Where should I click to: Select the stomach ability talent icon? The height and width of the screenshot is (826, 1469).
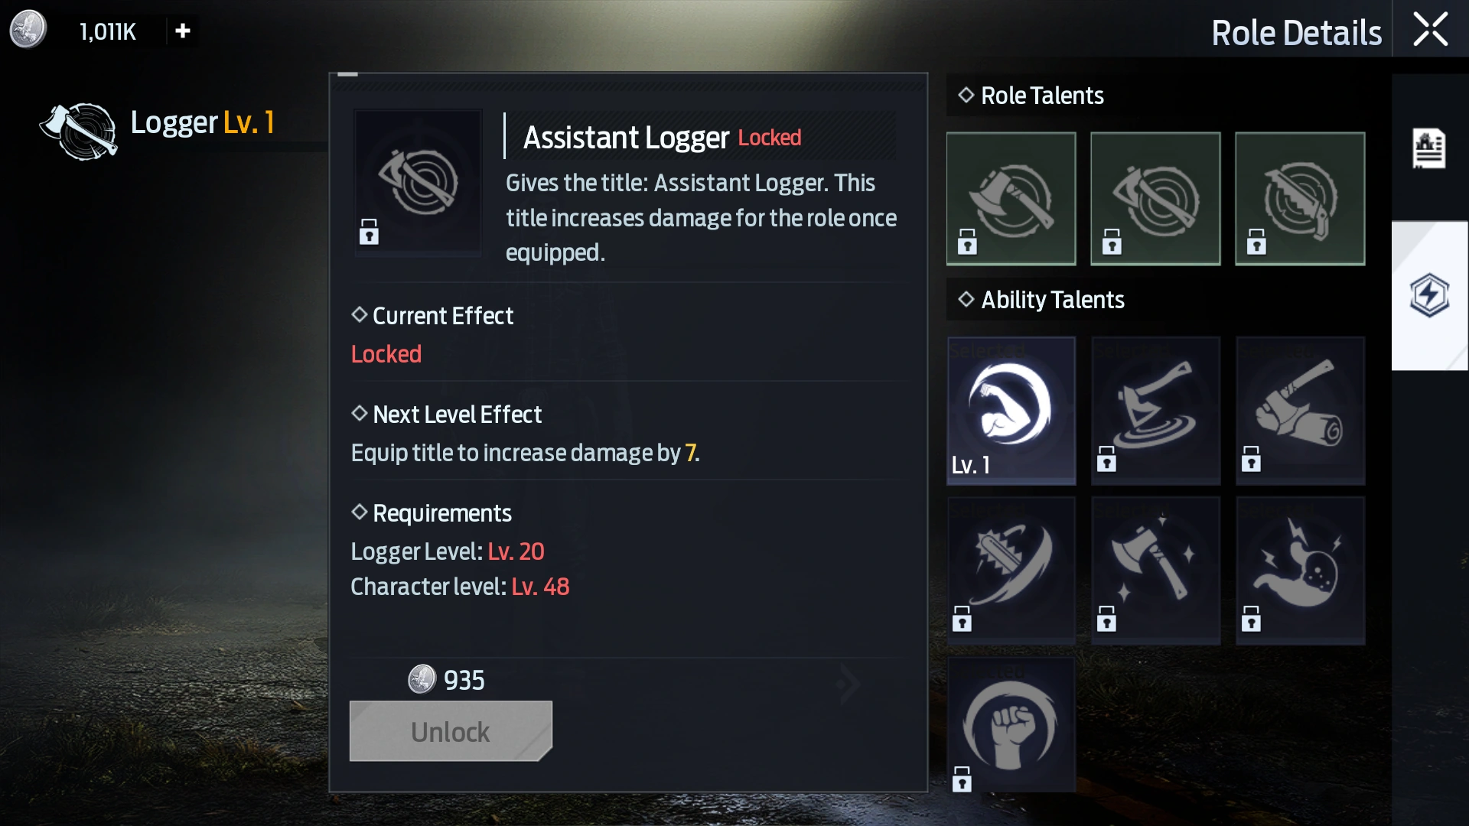coord(1300,570)
